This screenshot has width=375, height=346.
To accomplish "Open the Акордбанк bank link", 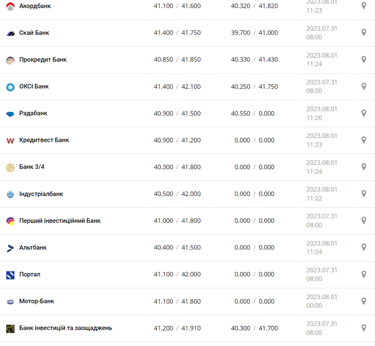I will tap(35, 6).
